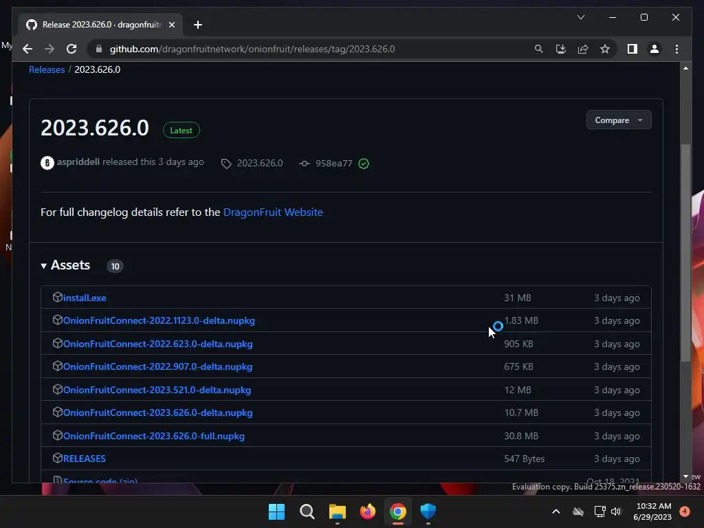Install page via the address bar install icon
This screenshot has width=704, height=528.
pos(561,49)
